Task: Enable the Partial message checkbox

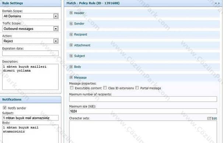Action: [x=137, y=88]
